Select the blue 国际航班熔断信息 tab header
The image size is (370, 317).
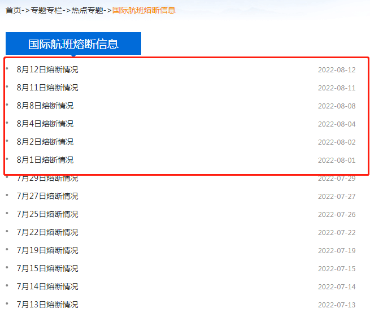point(73,44)
